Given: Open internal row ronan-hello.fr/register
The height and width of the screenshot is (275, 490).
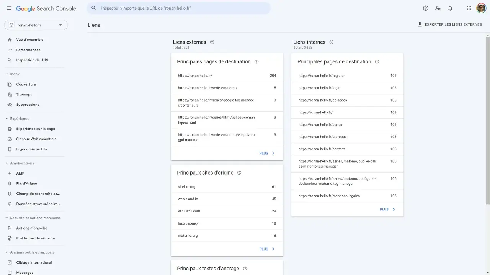Looking at the screenshot, I should pyautogui.click(x=347, y=76).
